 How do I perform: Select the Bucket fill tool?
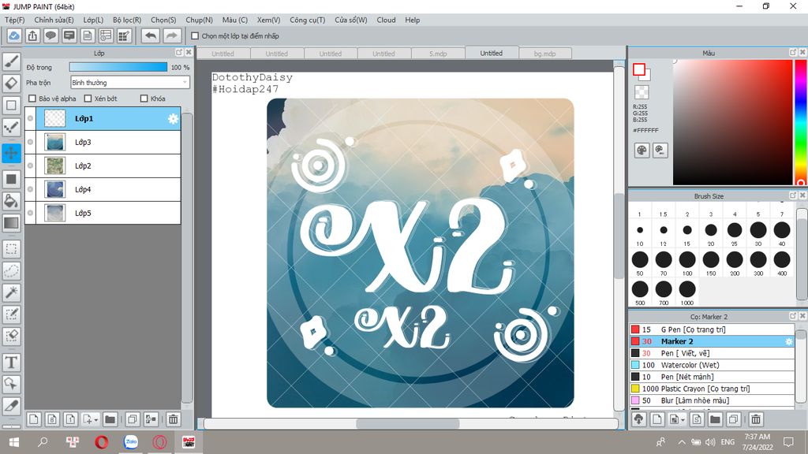11,201
